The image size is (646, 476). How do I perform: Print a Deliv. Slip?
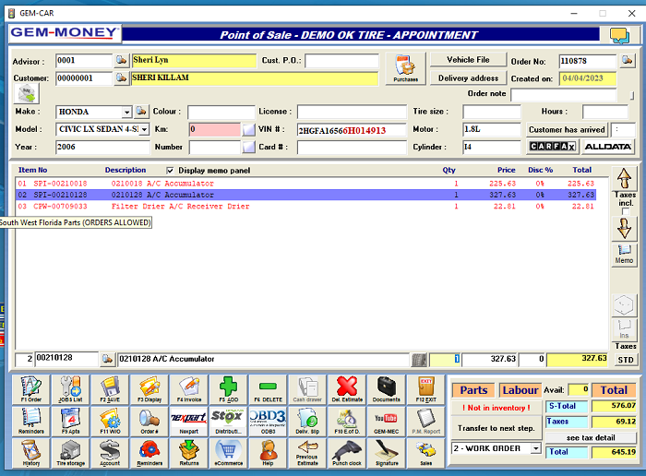pos(307,421)
